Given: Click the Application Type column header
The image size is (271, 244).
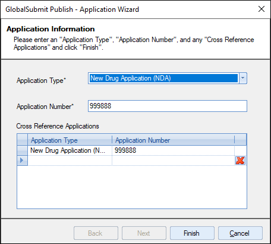Looking at the screenshot, I should [70, 140].
